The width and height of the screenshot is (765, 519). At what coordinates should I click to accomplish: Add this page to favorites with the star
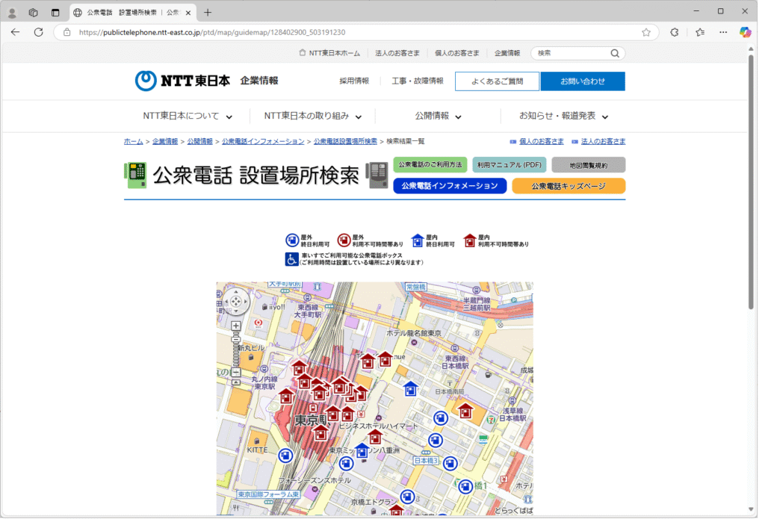coord(646,32)
